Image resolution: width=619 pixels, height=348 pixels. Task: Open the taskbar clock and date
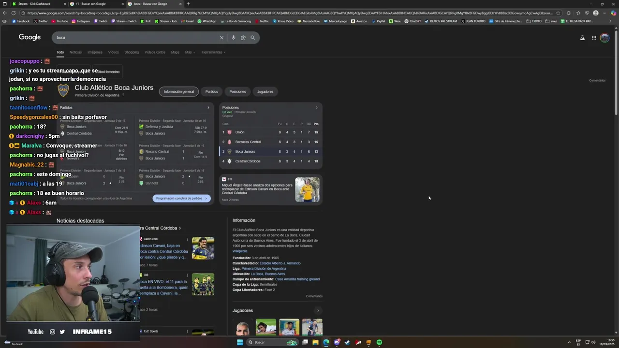(606, 342)
